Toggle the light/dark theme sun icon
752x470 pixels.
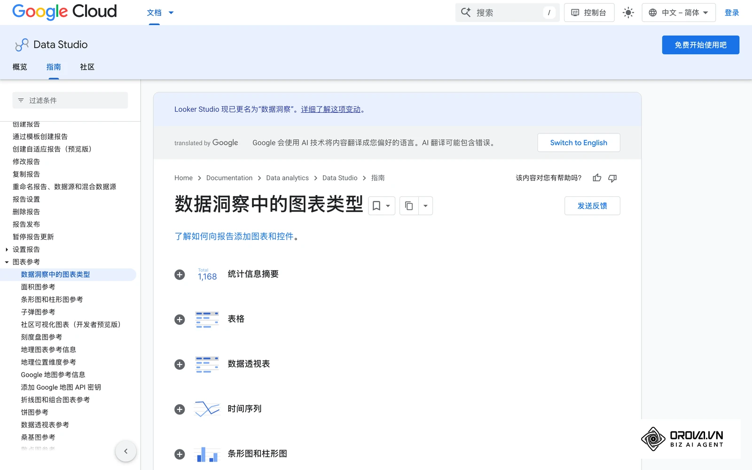coord(628,13)
